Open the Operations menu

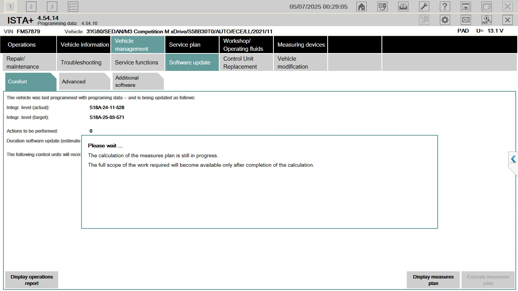[28, 45]
